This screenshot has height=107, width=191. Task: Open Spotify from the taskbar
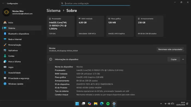pos(108,104)
